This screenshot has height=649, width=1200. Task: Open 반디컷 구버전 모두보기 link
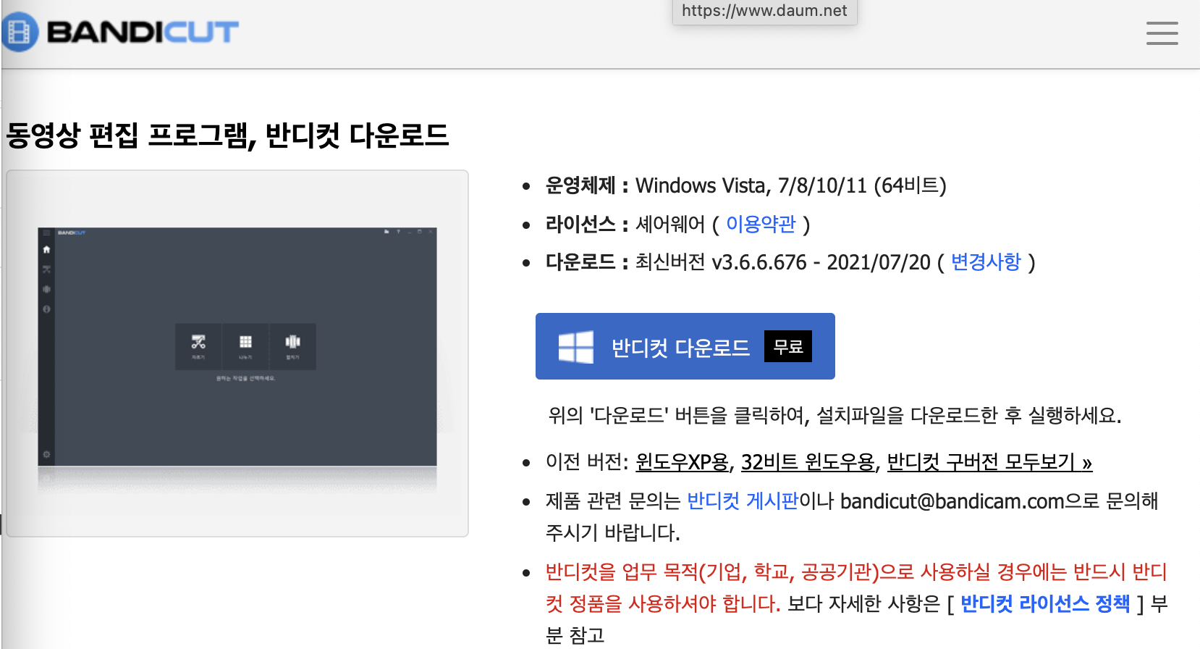[989, 461]
